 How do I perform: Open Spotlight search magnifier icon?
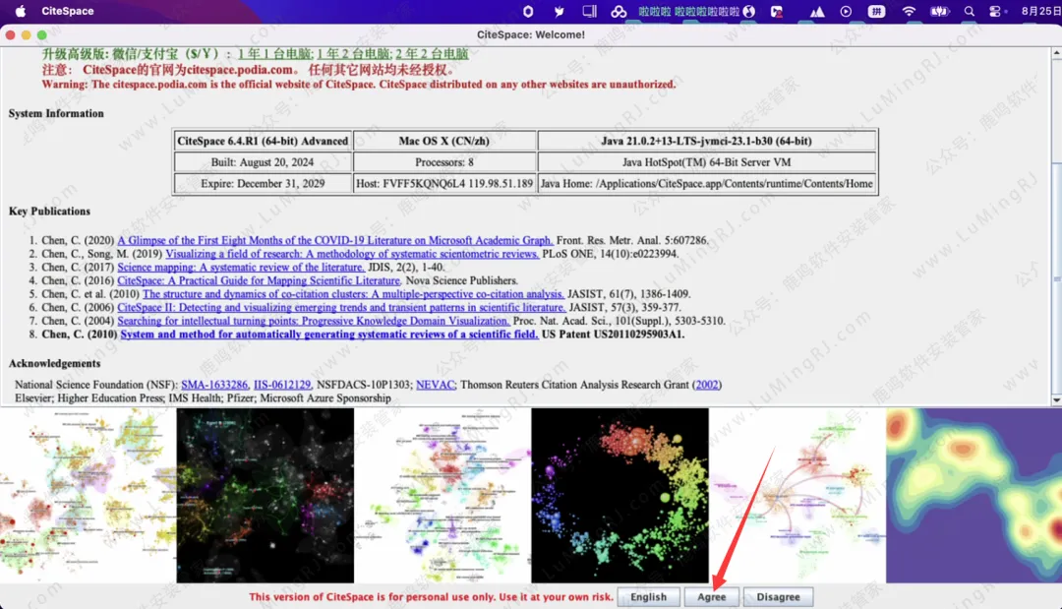(x=970, y=11)
